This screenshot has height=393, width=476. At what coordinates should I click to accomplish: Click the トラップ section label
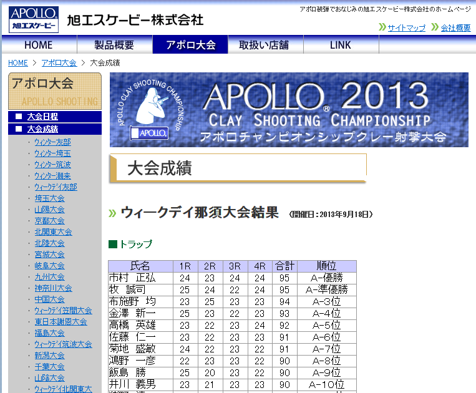coord(136,244)
